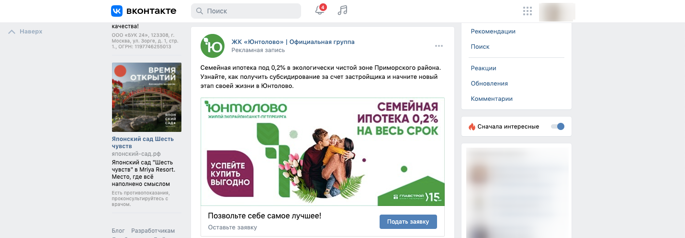The image size is (685, 238).
Task: Click the search magnifier icon
Action: (x=200, y=11)
